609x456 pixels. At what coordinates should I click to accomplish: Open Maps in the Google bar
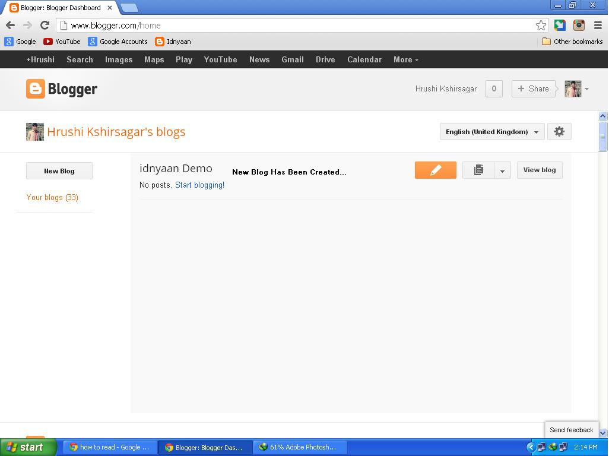point(154,60)
